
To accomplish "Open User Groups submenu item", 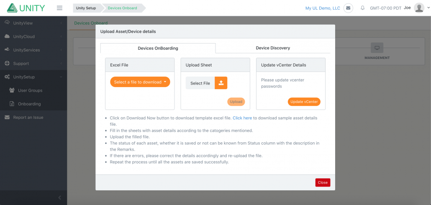I will [x=33, y=90].
